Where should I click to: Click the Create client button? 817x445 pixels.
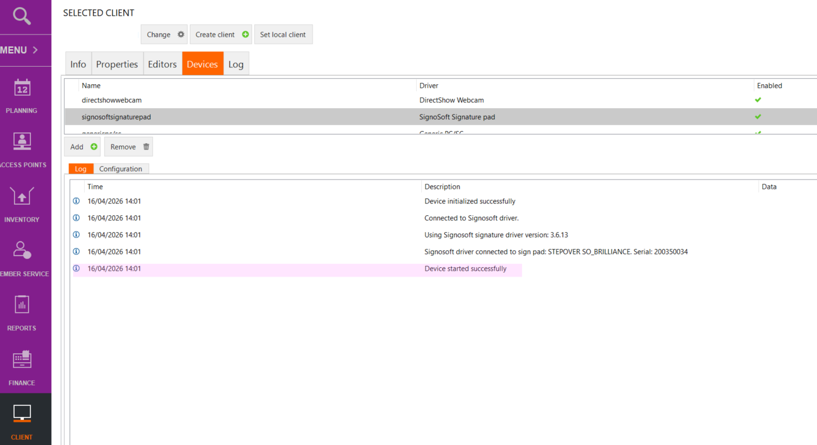coord(221,35)
